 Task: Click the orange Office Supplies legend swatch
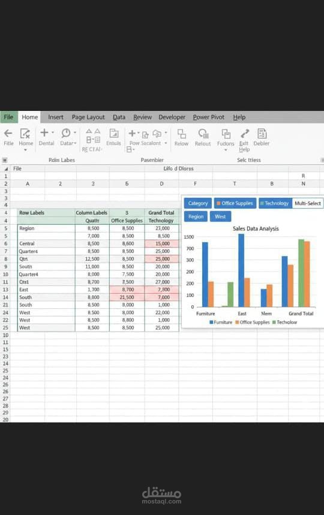pos(237,322)
